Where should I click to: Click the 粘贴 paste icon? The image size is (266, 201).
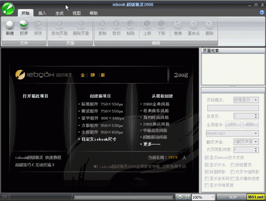click(x=130, y=25)
